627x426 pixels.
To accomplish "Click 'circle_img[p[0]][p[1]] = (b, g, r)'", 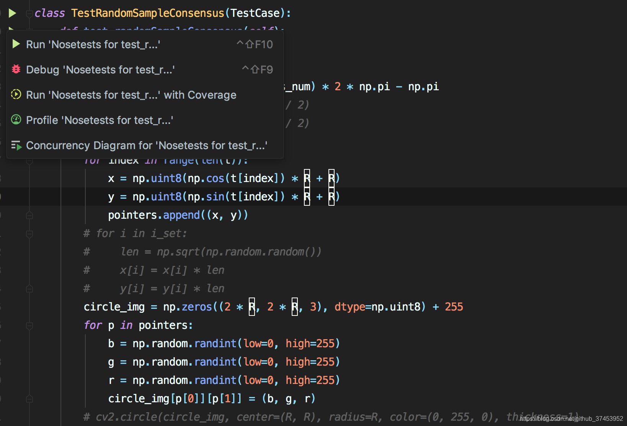I will pyautogui.click(x=212, y=398).
